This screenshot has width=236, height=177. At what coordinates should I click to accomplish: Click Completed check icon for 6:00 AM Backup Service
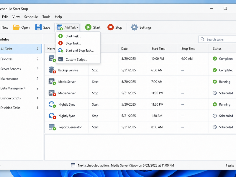pos(215,70)
